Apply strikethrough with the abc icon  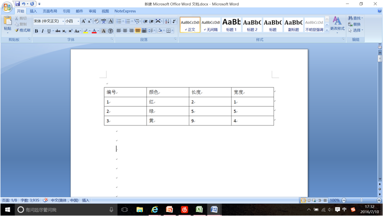click(58, 31)
